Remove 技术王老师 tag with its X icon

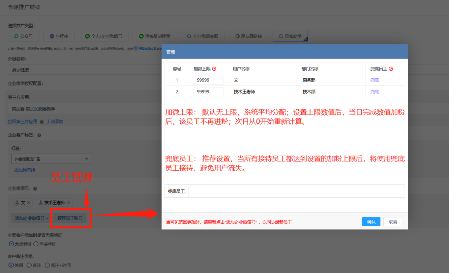pos(69,203)
